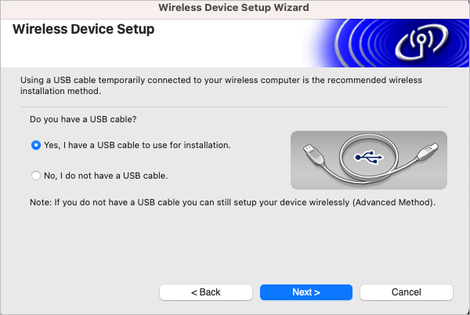Click the USB Type-A connector in the picture
The width and height of the screenshot is (470, 315).
313,154
